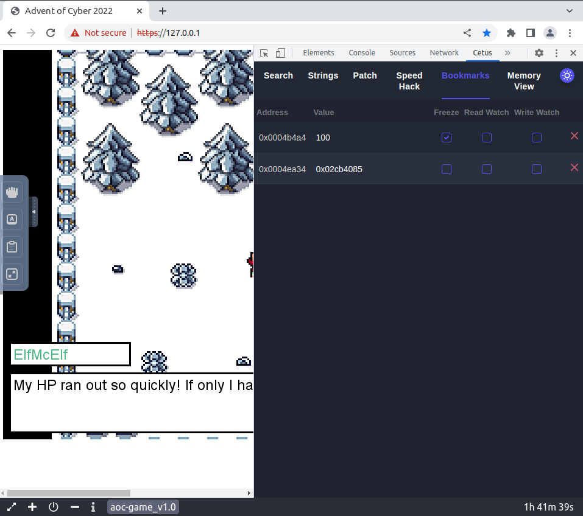The height and width of the screenshot is (516, 583).
Task: Click the power icon in bottom bar
Action: 54,507
